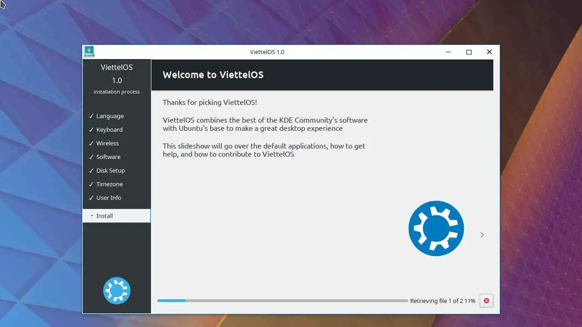This screenshot has height=327, width=582.
Task: Click the 'Retrieving file 1 of 2 11%' status
Action: (443, 301)
